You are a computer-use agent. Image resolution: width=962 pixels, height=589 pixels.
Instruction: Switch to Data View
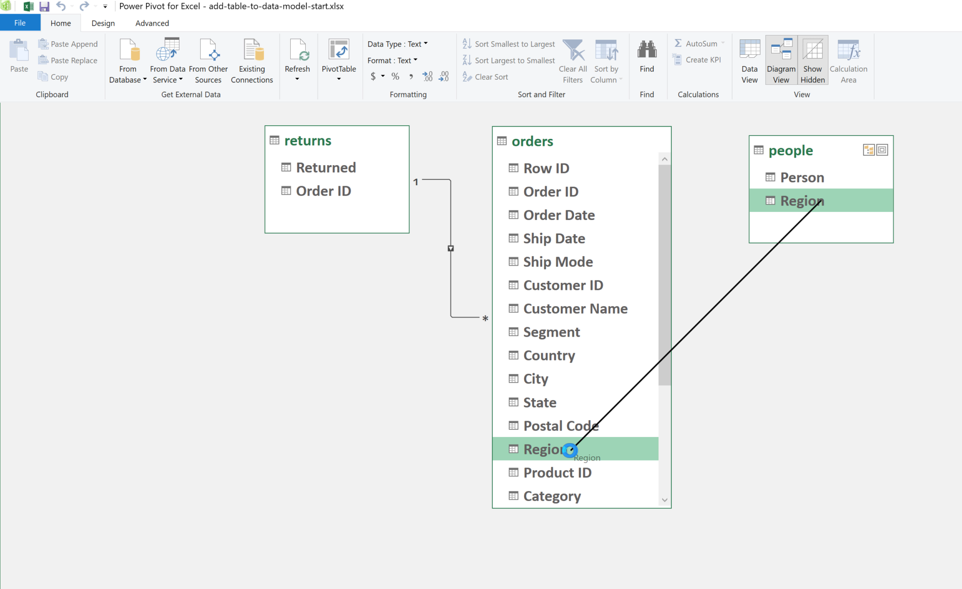click(749, 60)
